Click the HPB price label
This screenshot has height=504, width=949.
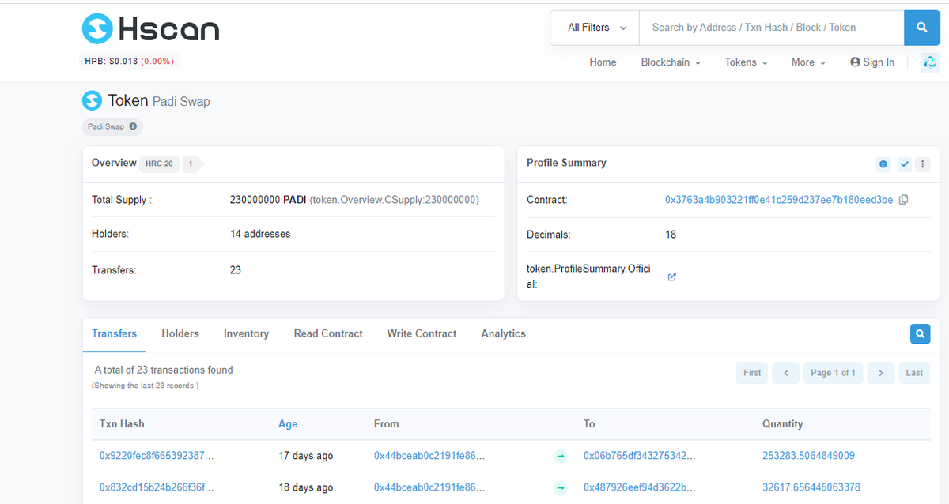[x=130, y=61]
